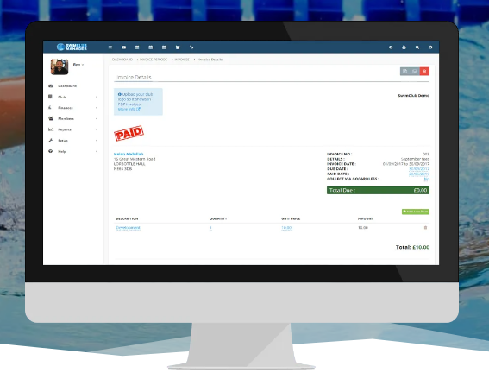Open the envelope messages icon in top bar
Image resolution: width=489 pixels, height=379 pixels.
click(124, 47)
